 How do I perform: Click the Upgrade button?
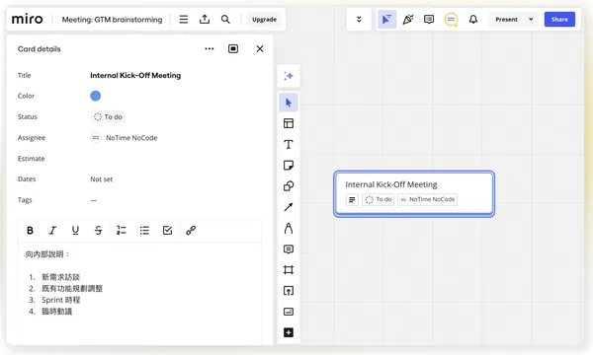tap(264, 20)
